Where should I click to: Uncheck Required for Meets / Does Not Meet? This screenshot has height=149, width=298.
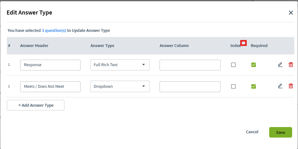pos(253,87)
